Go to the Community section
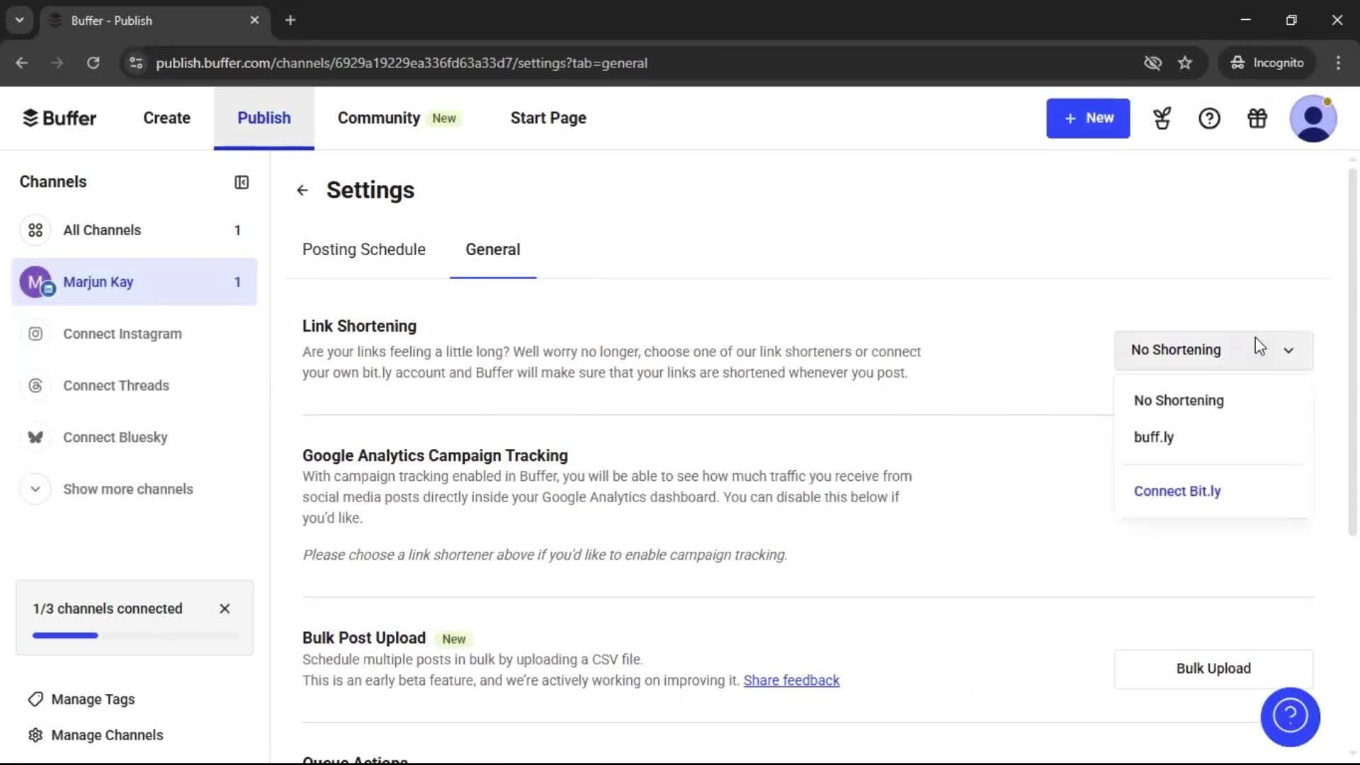The height and width of the screenshot is (765, 1360). click(x=378, y=118)
